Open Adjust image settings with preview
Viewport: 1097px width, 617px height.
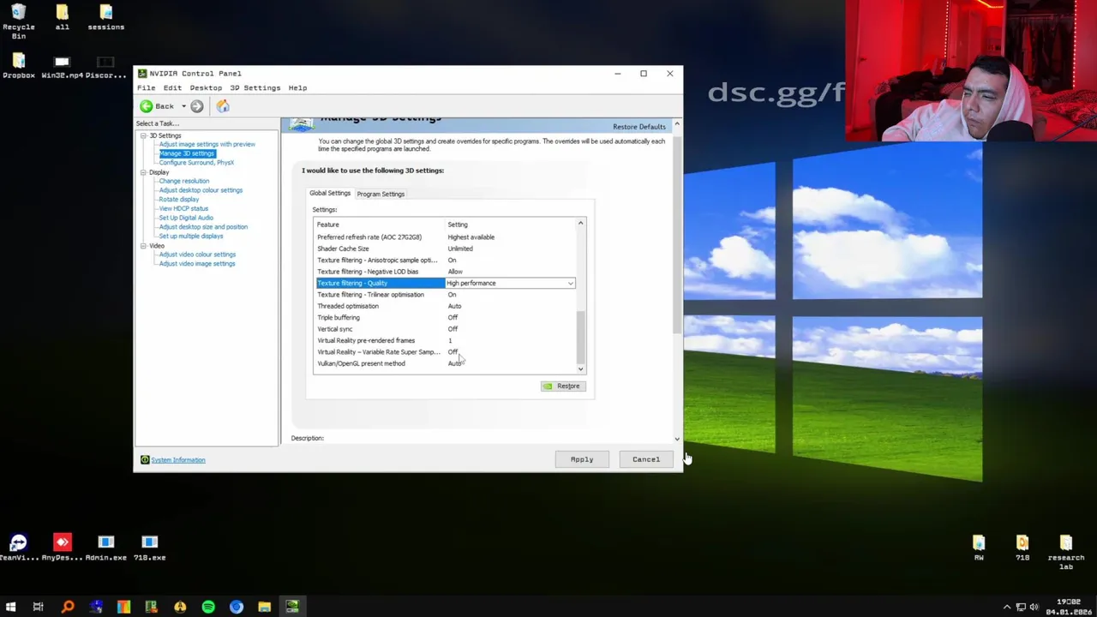(207, 144)
